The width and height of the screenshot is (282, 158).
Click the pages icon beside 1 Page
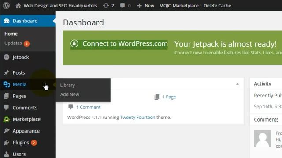(157, 97)
